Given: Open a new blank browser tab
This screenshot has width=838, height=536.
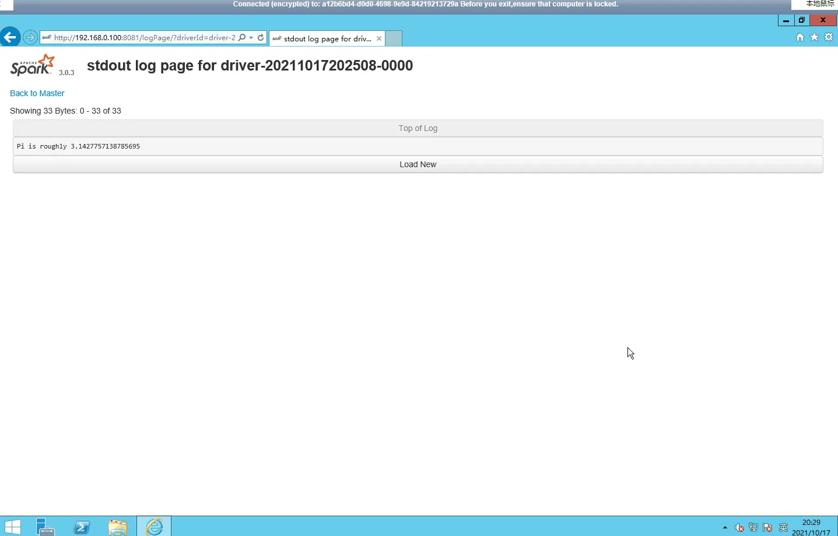Looking at the screenshot, I should pyautogui.click(x=394, y=38).
